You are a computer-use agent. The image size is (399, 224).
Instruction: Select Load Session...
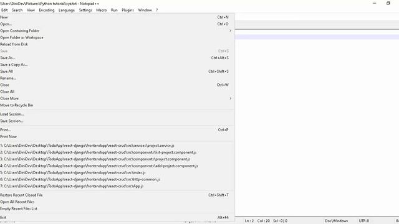pos(117,114)
